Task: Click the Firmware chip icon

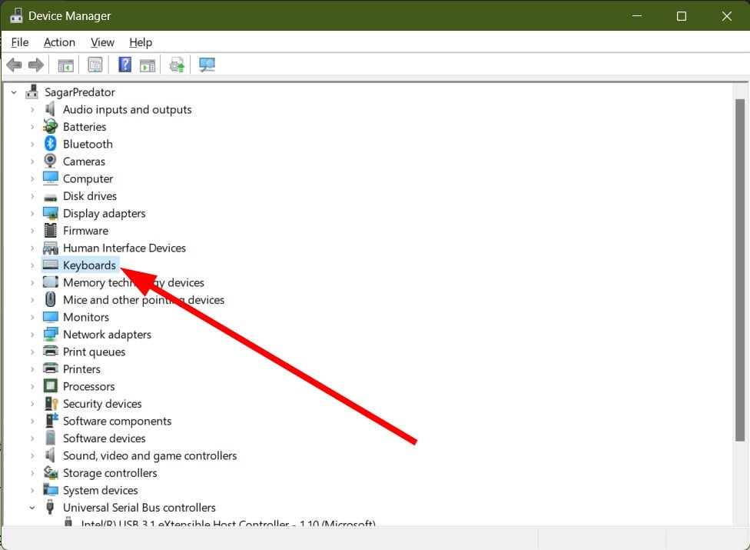Action: click(x=50, y=230)
